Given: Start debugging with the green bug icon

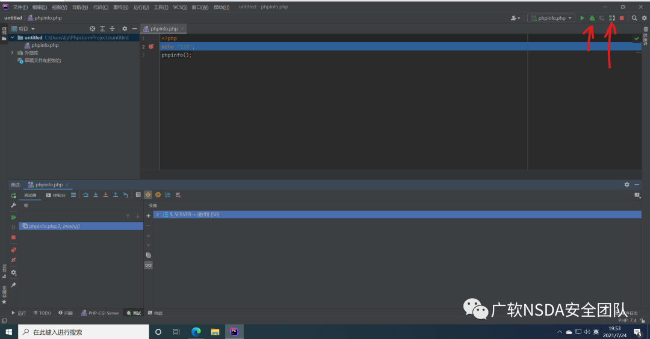Looking at the screenshot, I should pyautogui.click(x=592, y=18).
